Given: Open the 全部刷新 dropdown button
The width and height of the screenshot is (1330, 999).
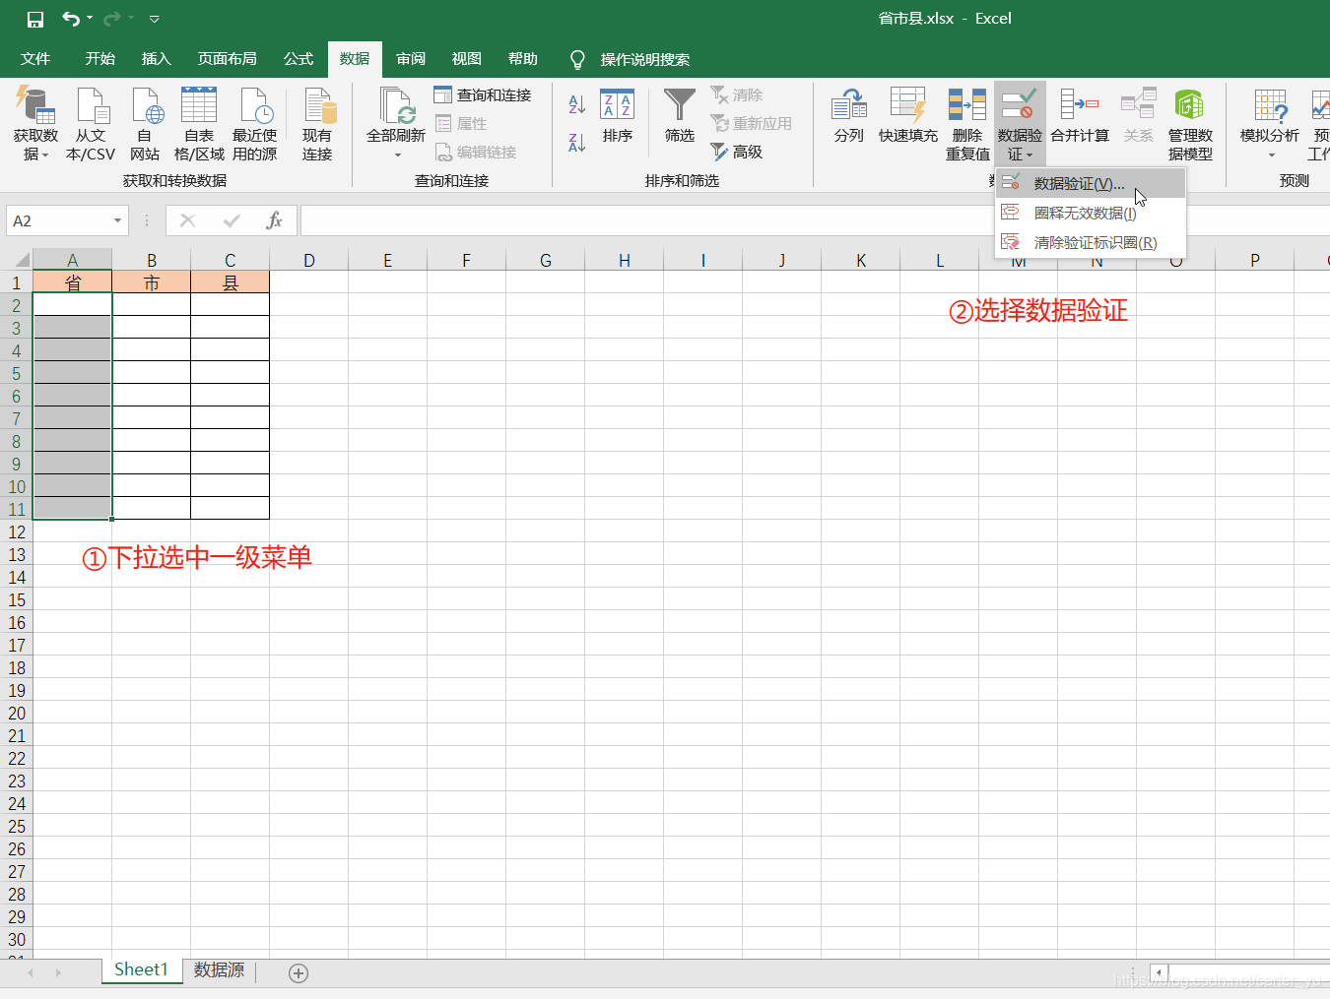Looking at the screenshot, I should tap(396, 124).
